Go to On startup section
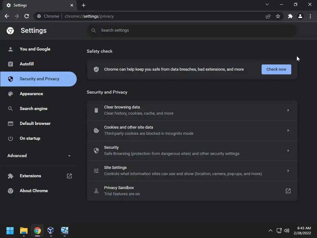 (x=38, y=139)
